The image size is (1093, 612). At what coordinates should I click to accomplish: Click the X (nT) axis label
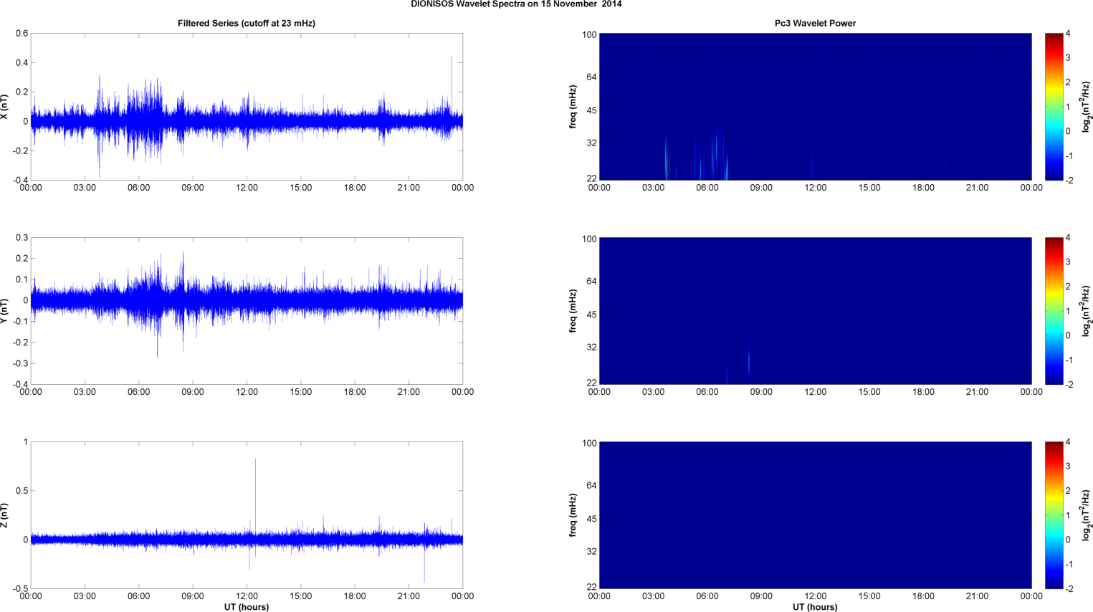pyautogui.click(x=5, y=107)
